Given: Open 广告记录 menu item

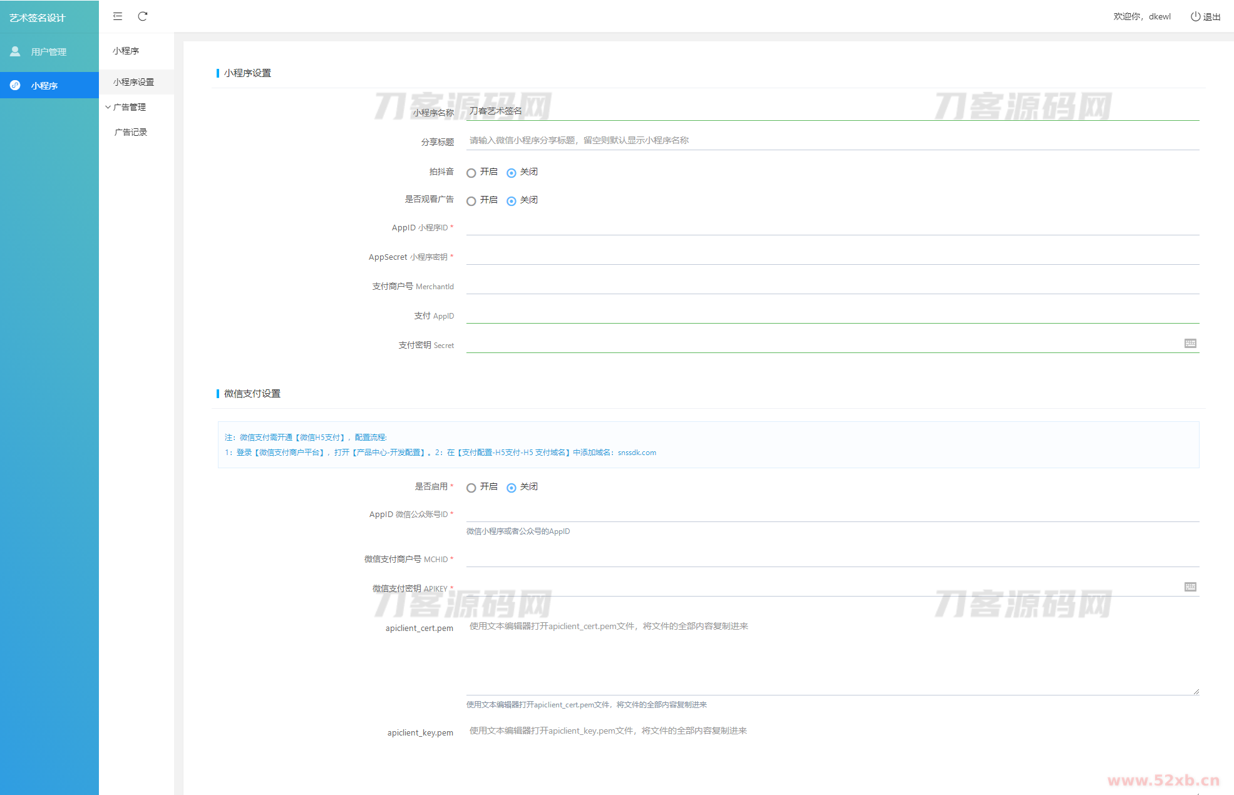Looking at the screenshot, I should [x=131, y=132].
